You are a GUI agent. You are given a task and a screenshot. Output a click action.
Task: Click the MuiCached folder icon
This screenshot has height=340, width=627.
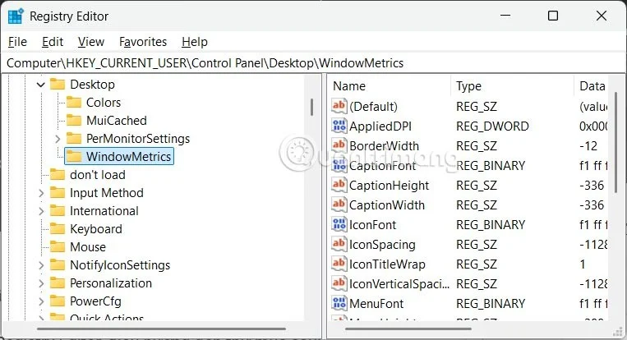pyautogui.click(x=74, y=120)
